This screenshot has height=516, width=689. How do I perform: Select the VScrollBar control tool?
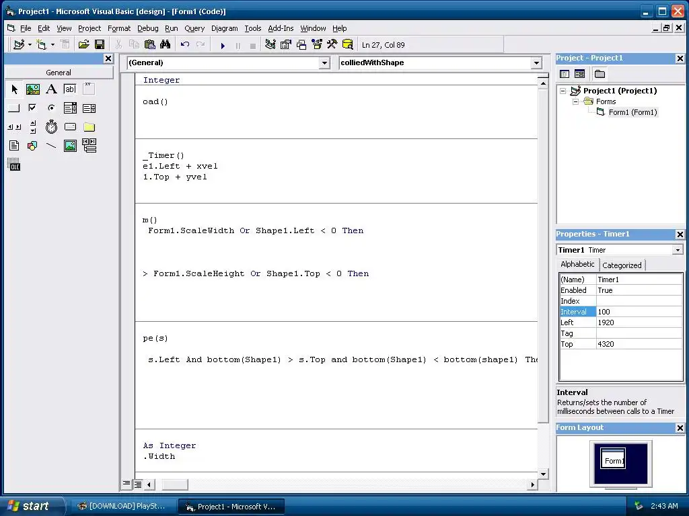click(x=33, y=127)
